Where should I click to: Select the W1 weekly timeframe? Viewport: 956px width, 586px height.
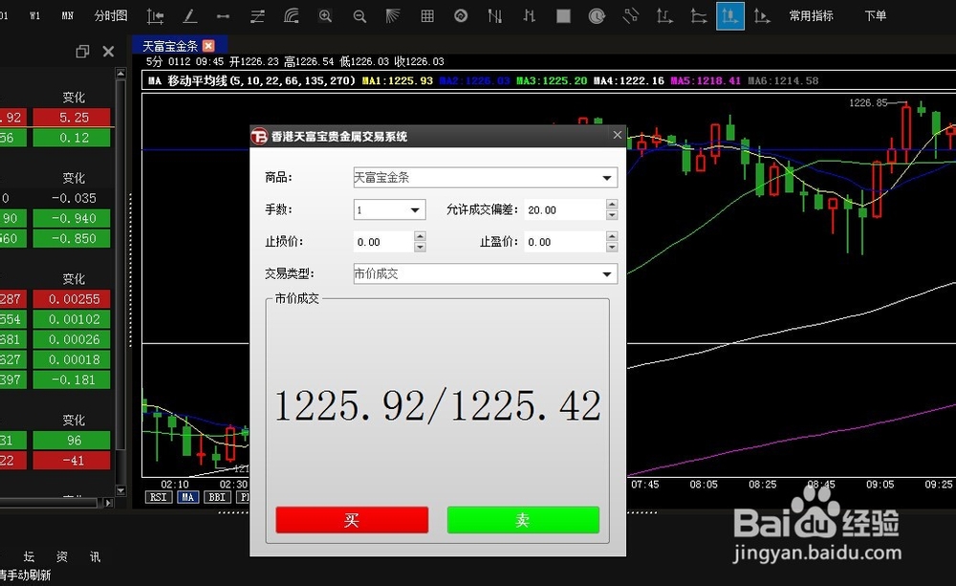(34, 16)
